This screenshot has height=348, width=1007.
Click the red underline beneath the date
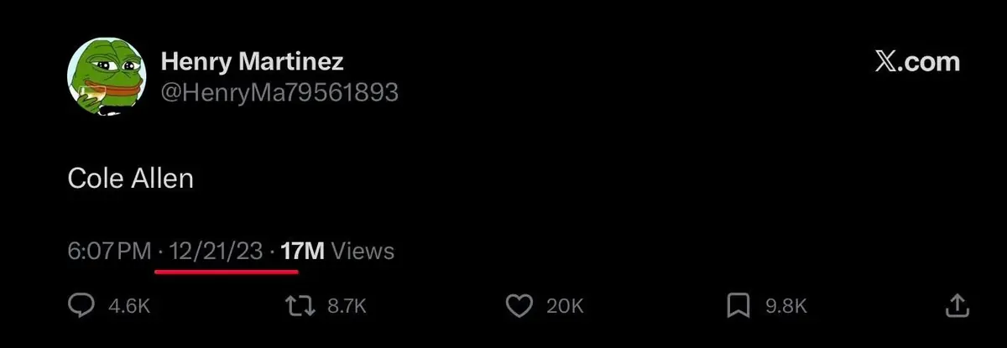227,270
